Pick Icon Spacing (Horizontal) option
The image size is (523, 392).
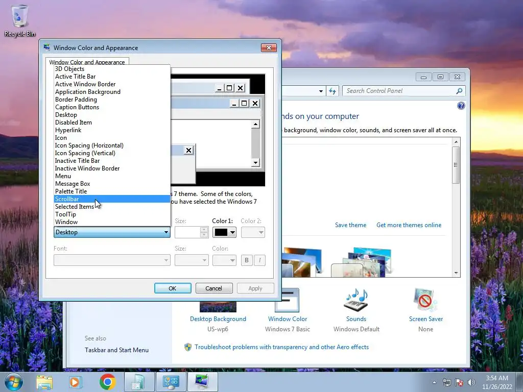point(112,145)
